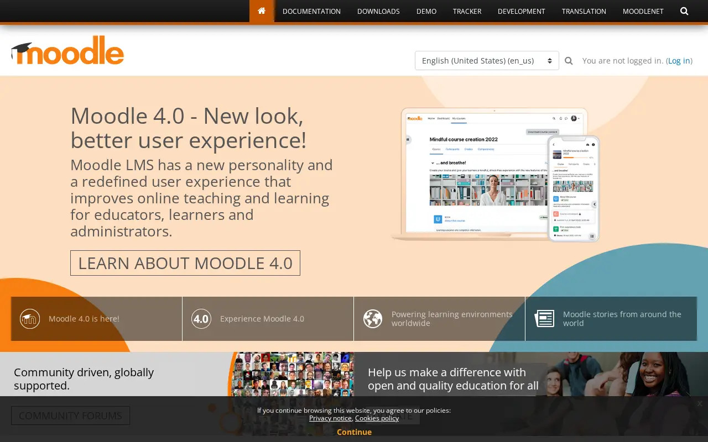
Task: Click Help us make a difference heading
Action: (x=453, y=379)
